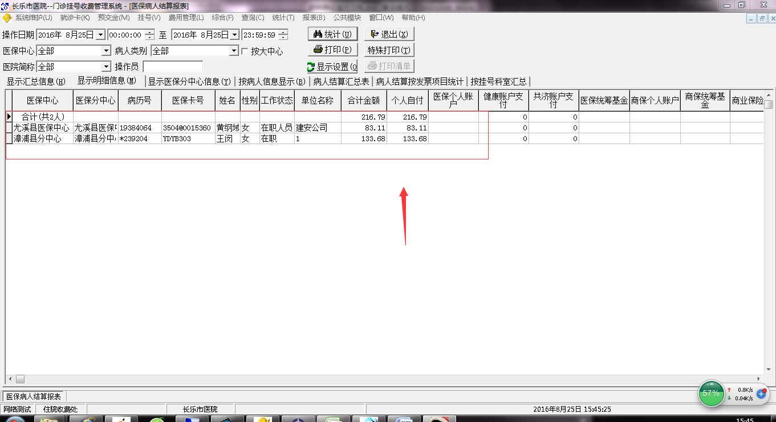Switch to 病人结算汇总表 tab
The width and height of the screenshot is (776, 422).
tap(341, 81)
